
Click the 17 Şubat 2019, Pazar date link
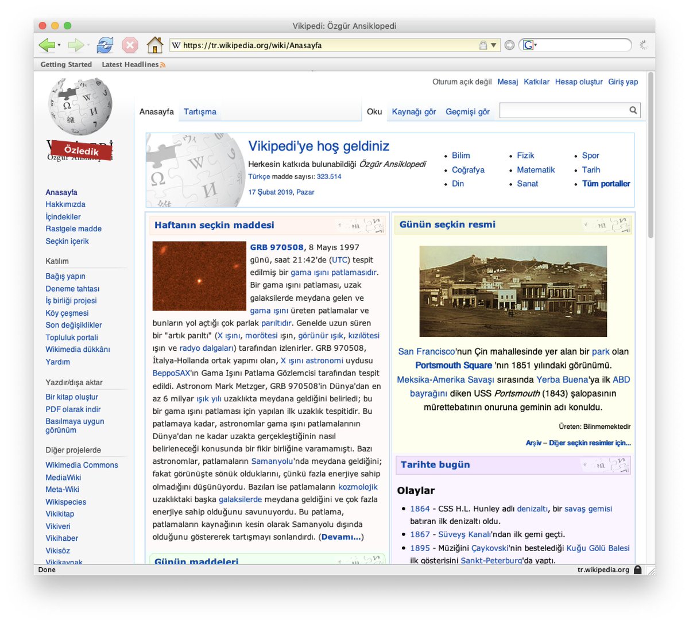click(x=281, y=192)
